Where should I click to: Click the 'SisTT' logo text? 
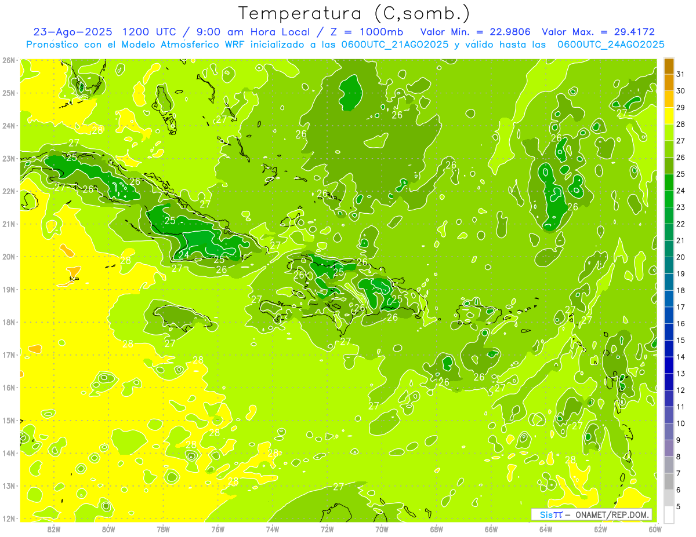(552, 514)
